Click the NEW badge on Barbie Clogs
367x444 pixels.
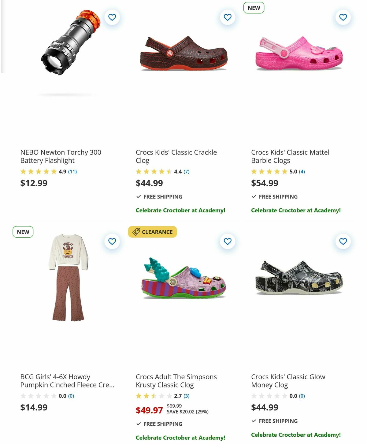coord(254,8)
